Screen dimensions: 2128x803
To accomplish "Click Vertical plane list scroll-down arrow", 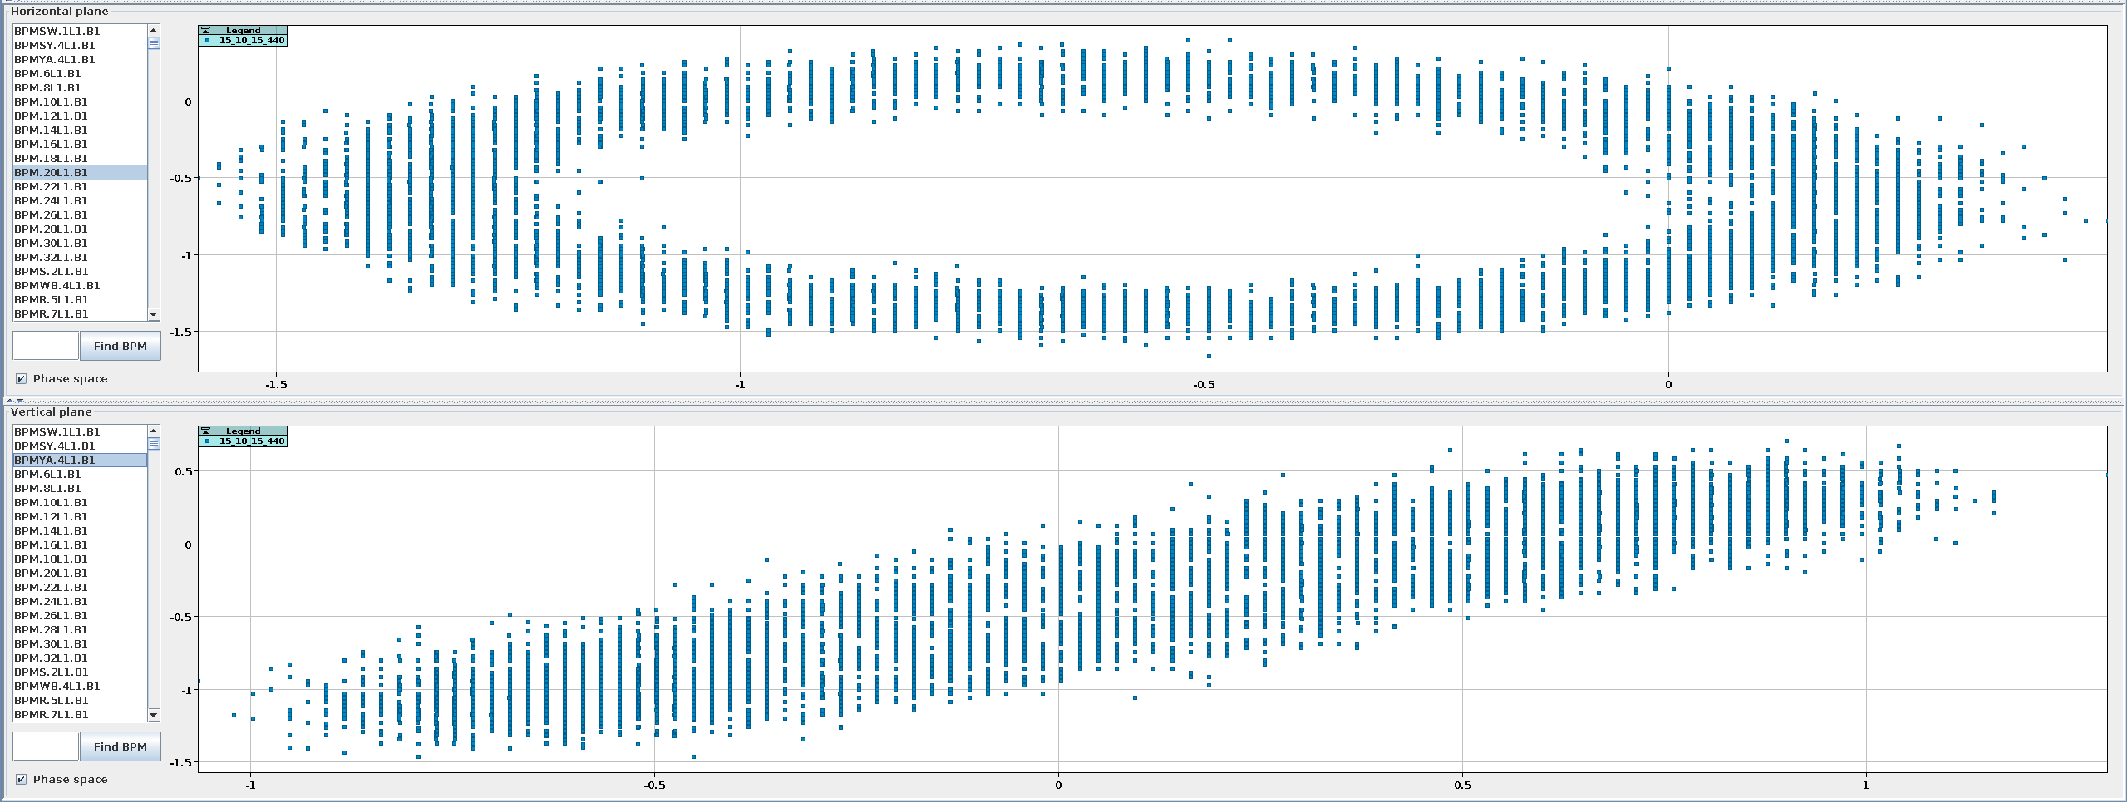I will coord(153,715).
